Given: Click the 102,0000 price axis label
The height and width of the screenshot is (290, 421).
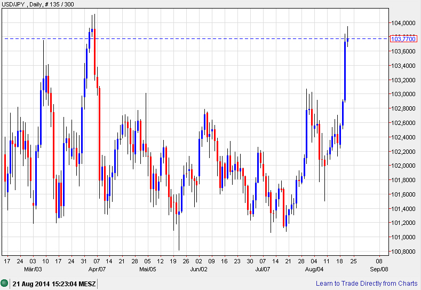Looking at the screenshot, I should [403, 166].
